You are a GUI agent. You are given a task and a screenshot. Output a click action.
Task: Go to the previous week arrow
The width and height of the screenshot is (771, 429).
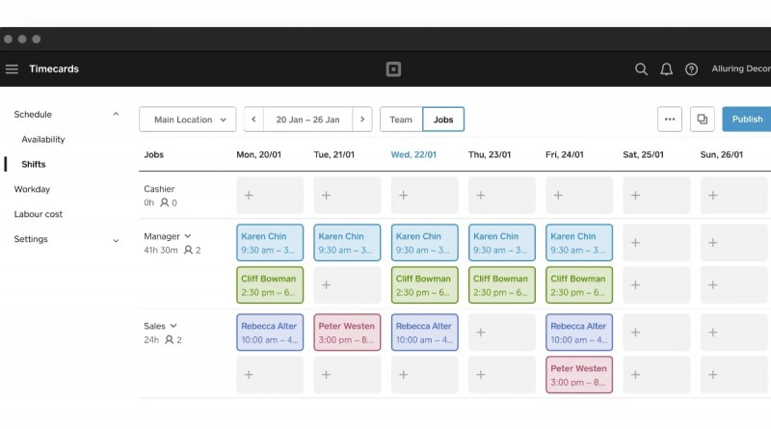pyautogui.click(x=254, y=120)
